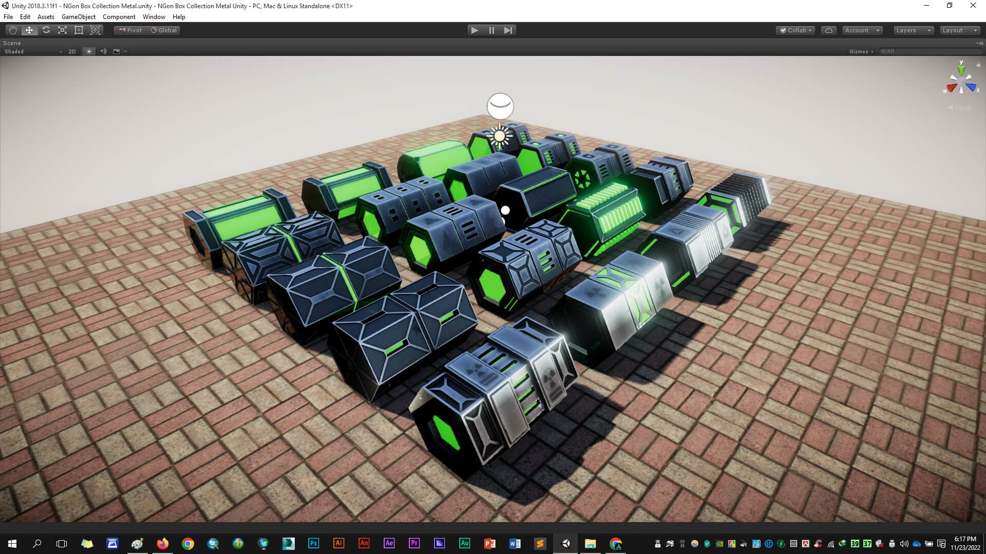
Task: Open the GameObject menu
Action: [x=78, y=17]
